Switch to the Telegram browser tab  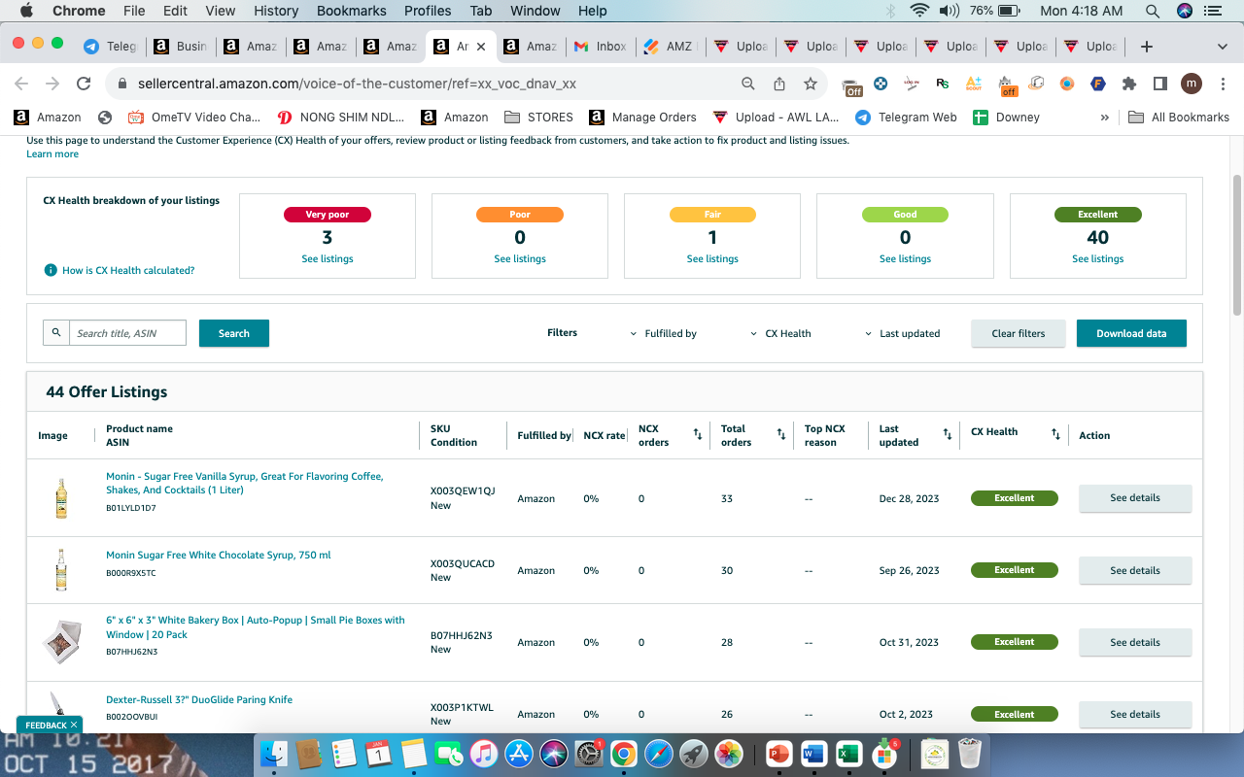(110, 47)
